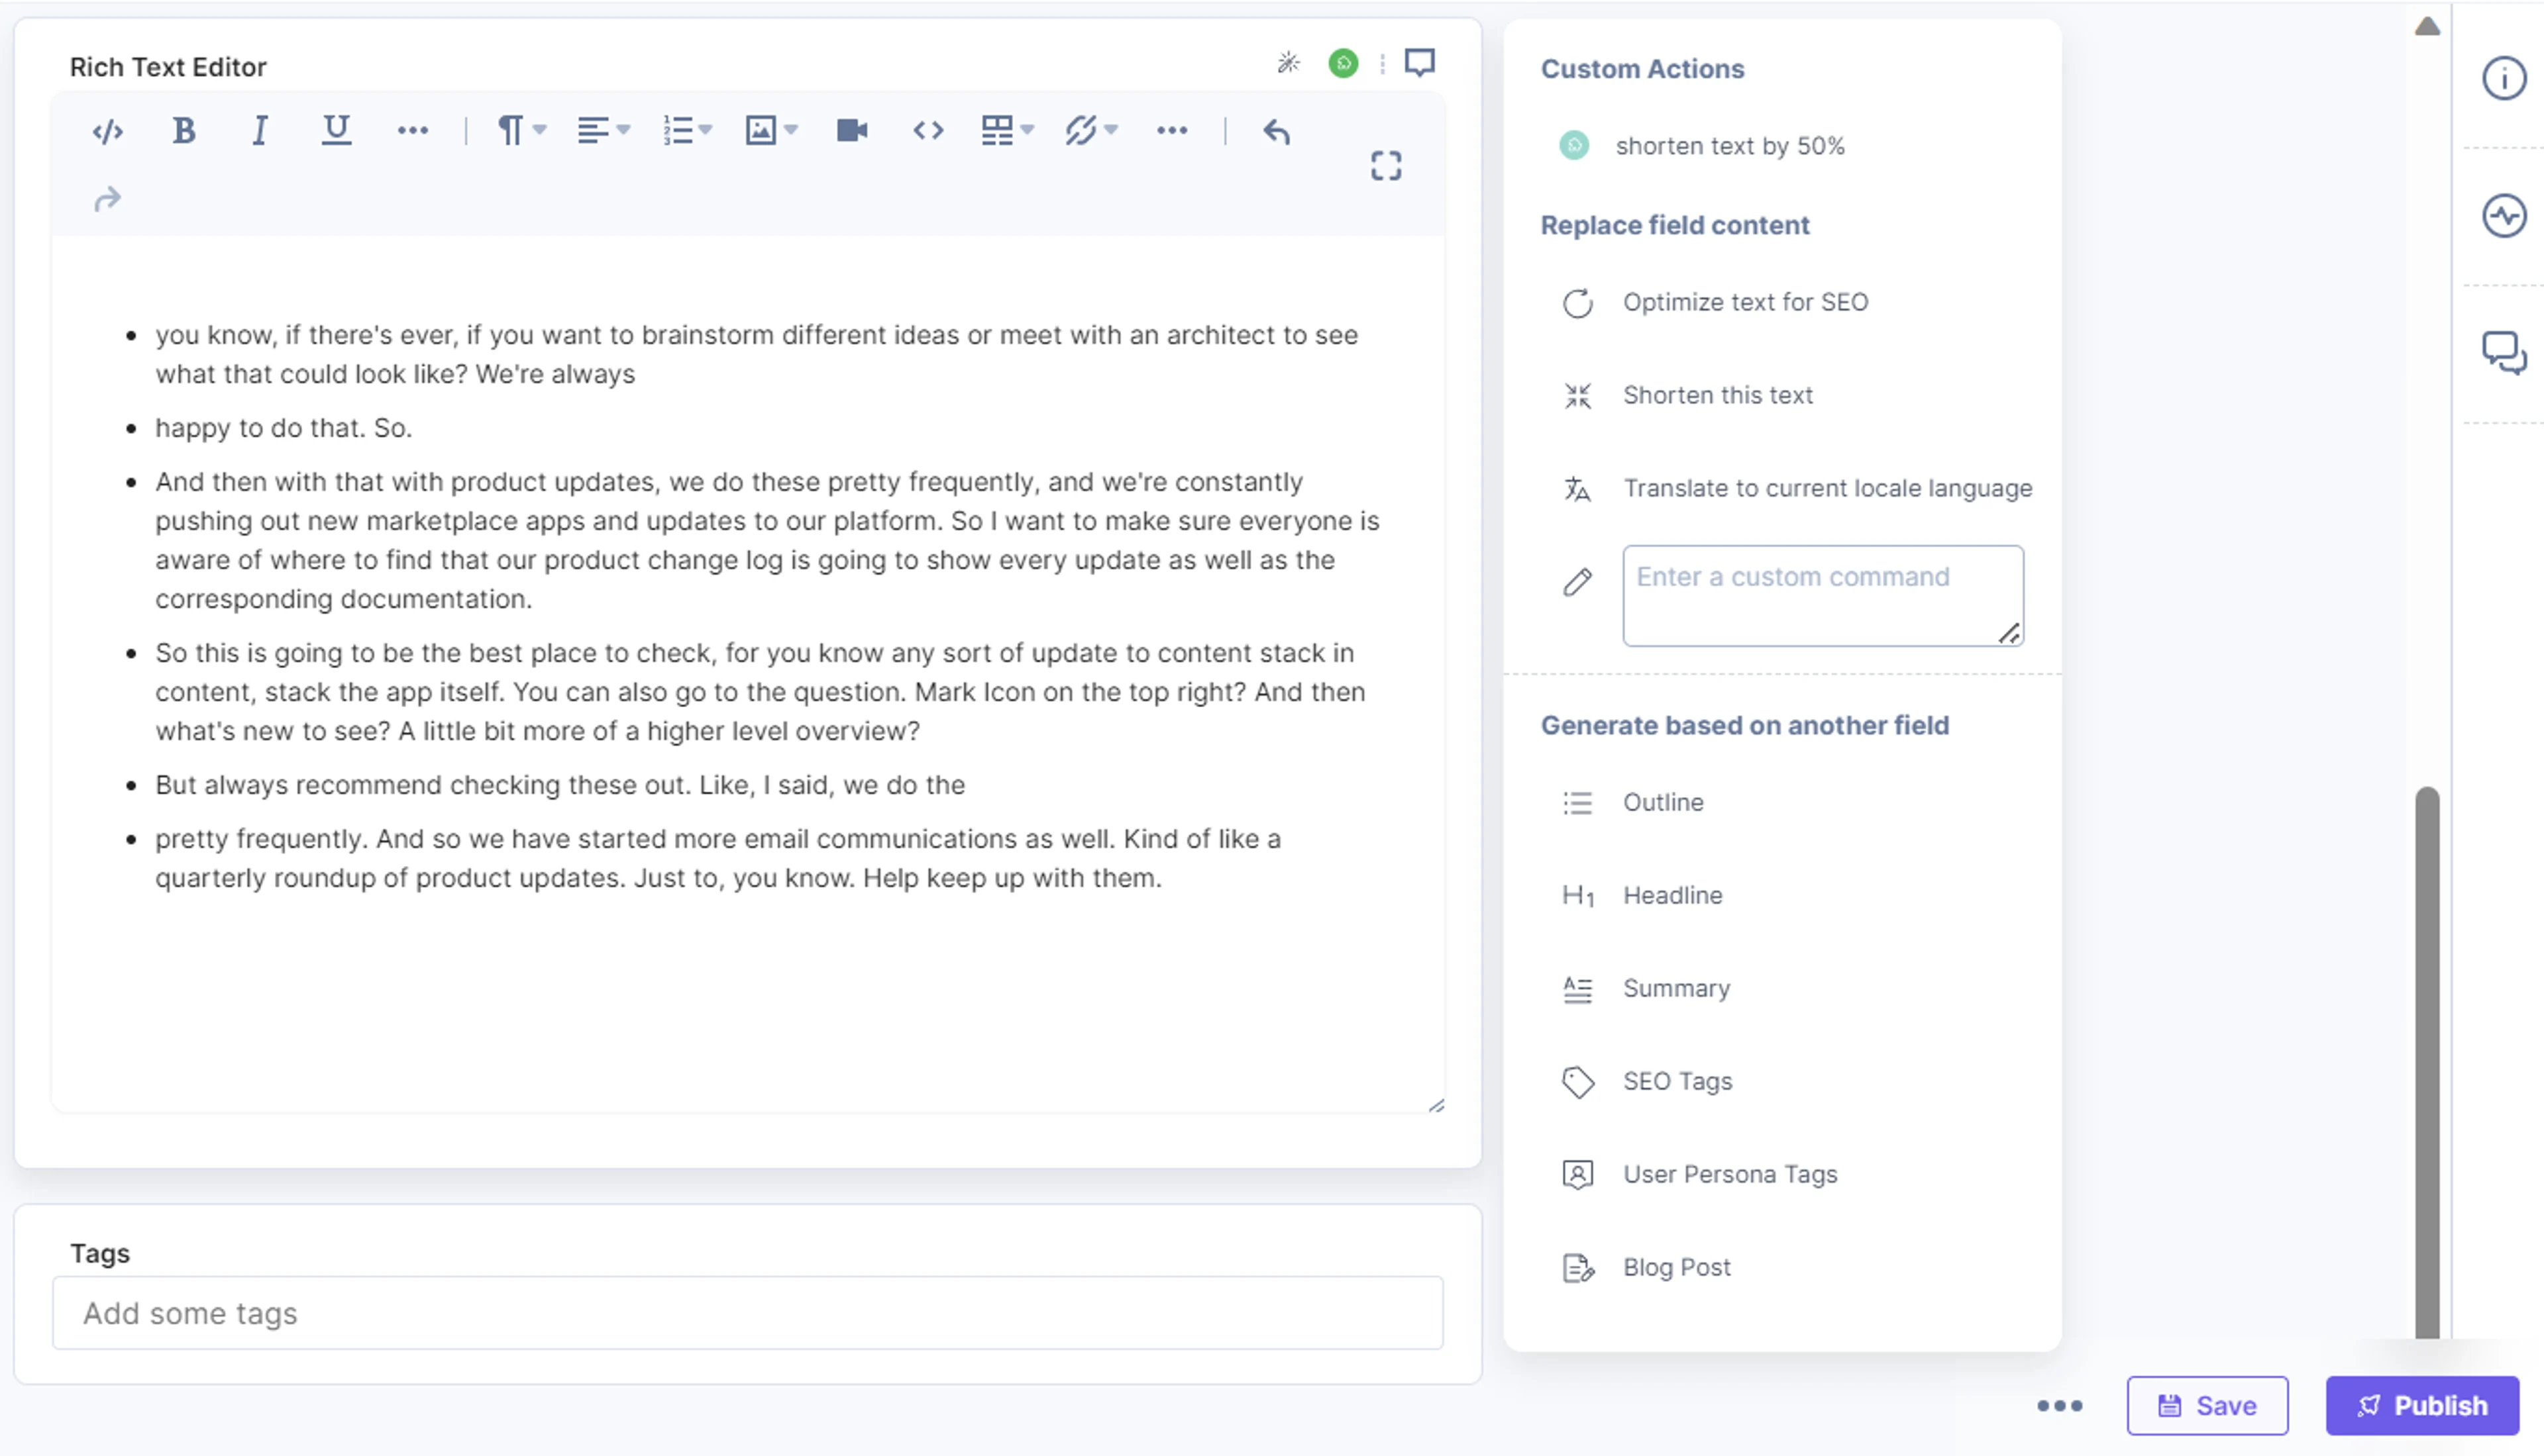Open HTML source view icon
Screen dimensions: 2544x1456
click(x=108, y=131)
